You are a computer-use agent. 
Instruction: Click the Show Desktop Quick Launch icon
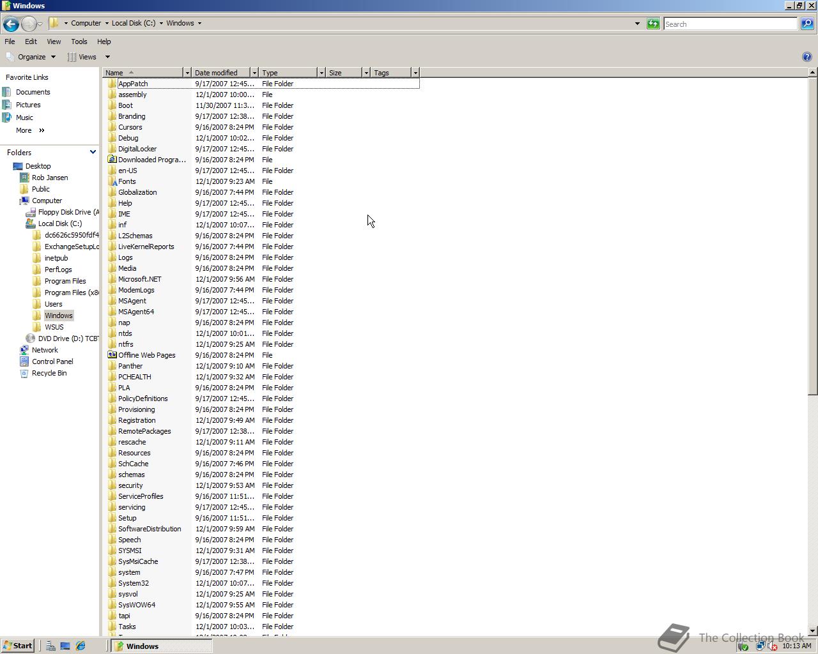[65, 646]
